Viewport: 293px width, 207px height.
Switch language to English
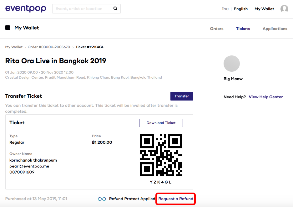(241, 9)
